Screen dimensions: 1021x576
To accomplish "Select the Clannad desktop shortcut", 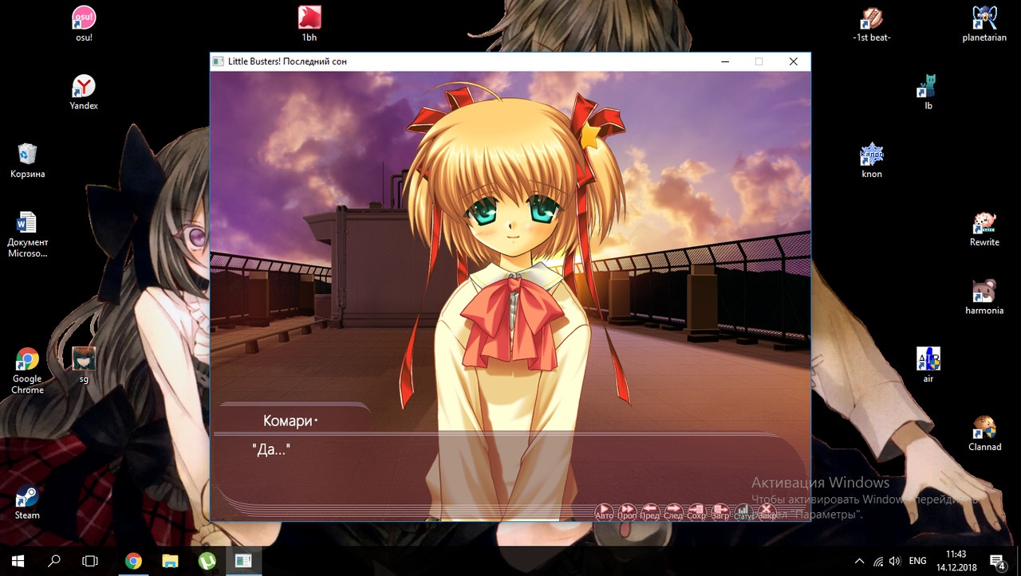I will tap(984, 433).
